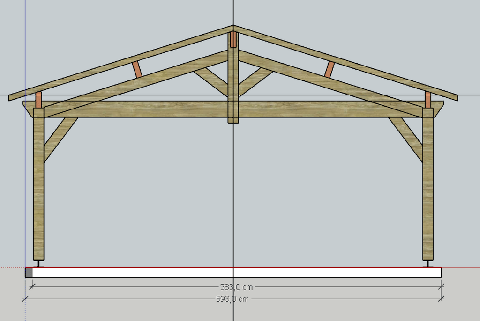Select the horizontal tie beam
The image size is (480, 321).
[233, 109]
